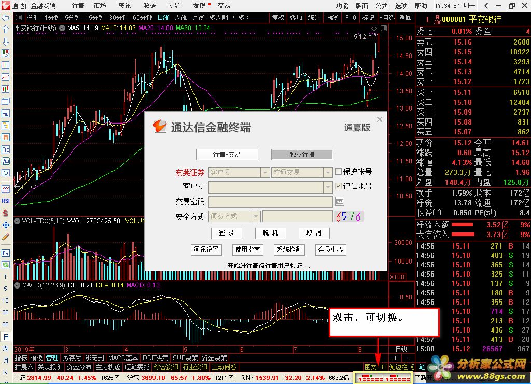Viewport: 531px width, 384px height.
Task: Open the 行情 menu
Action: click(x=78, y=5)
